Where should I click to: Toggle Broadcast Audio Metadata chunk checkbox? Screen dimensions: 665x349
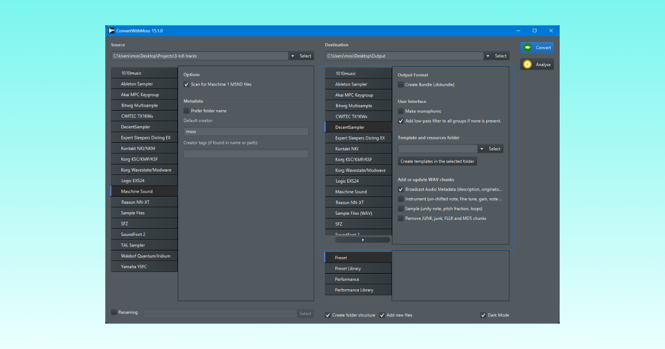tap(401, 189)
